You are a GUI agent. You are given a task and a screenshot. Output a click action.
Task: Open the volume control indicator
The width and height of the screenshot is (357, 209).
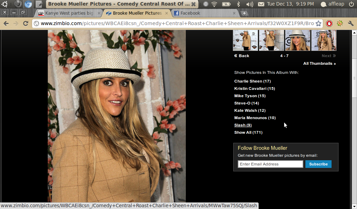[250, 4]
